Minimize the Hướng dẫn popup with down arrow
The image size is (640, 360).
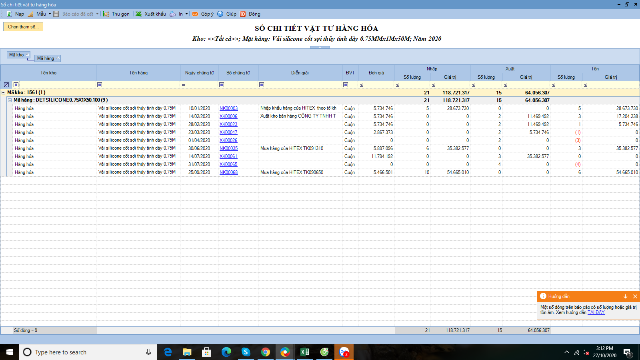pos(625,296)
